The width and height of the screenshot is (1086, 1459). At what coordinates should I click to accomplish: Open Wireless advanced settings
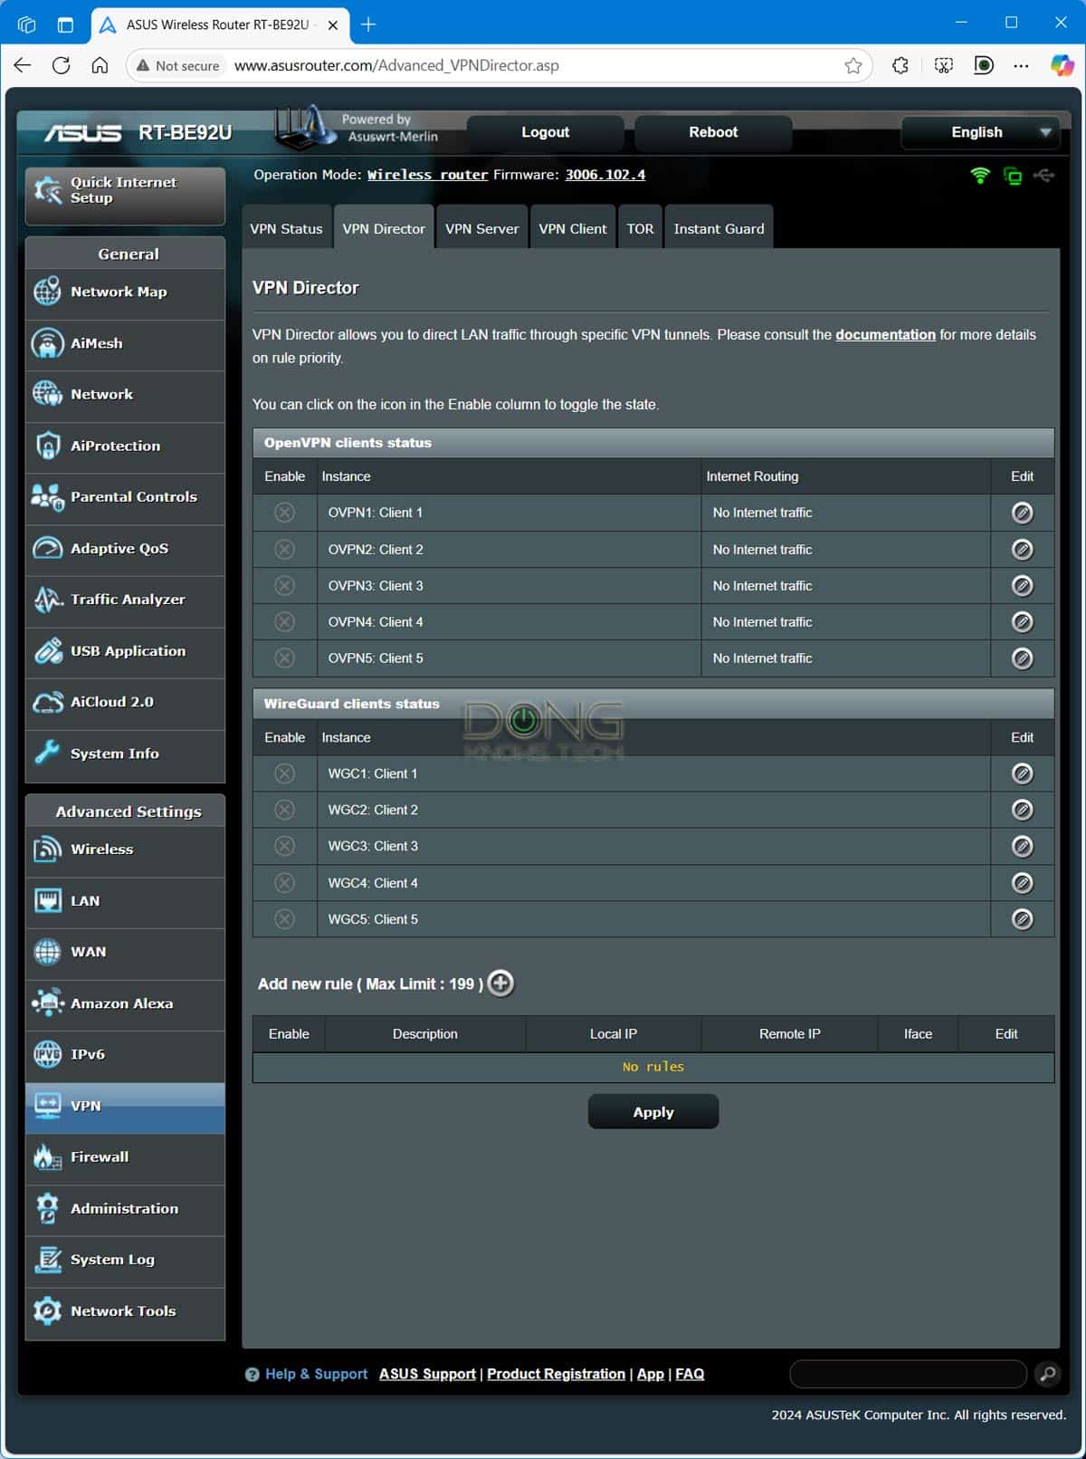tap(125, 849)
